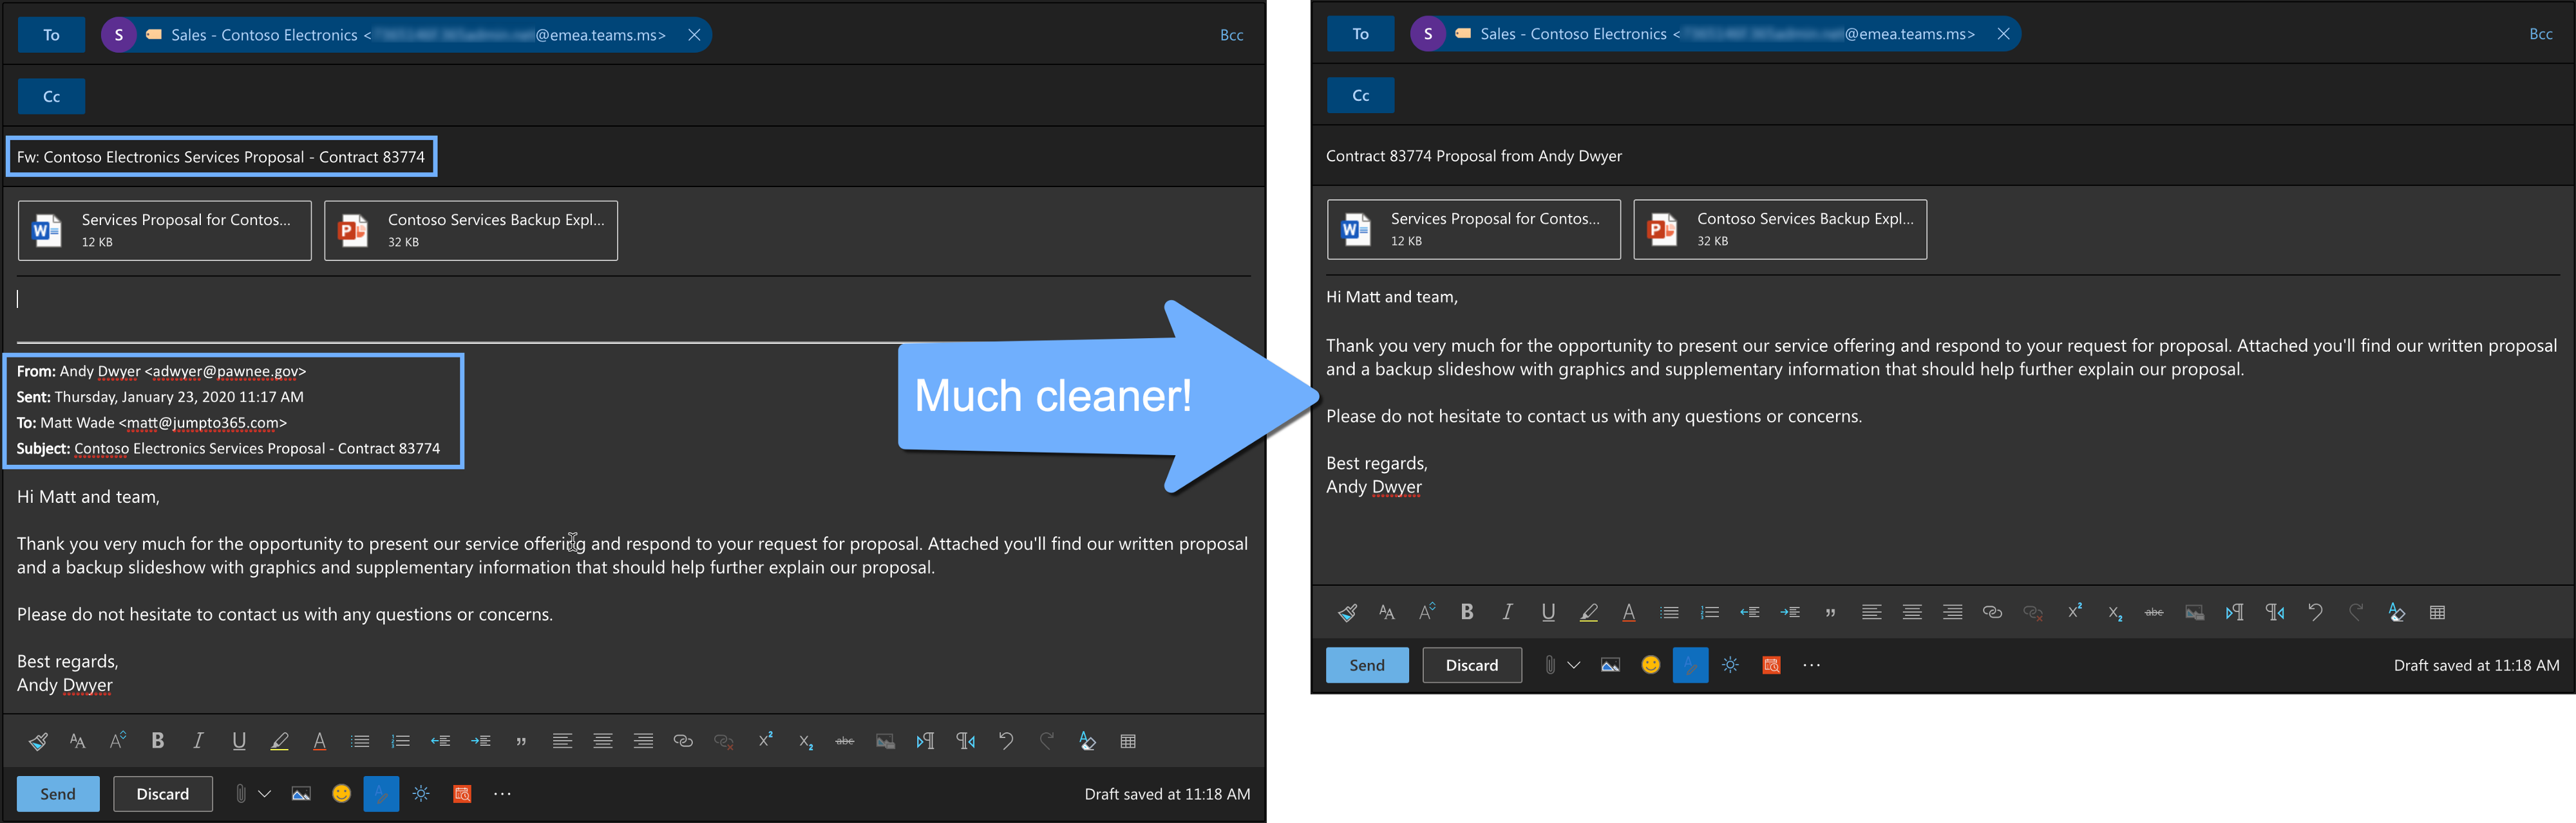Toggle Italic in left compose window

(198, 741)
